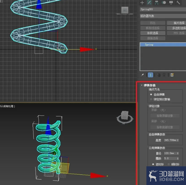Select the 绑定到对象轴 radio button

(x=151, y=99)
